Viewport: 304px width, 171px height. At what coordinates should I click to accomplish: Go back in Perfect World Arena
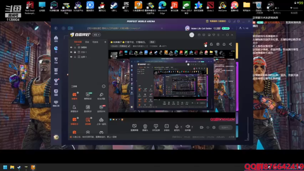[x=56, y=28]
